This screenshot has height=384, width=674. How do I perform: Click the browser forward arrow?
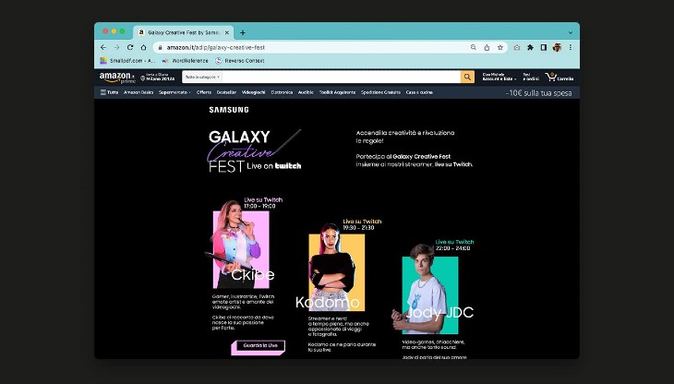click(x=116, y=47)
